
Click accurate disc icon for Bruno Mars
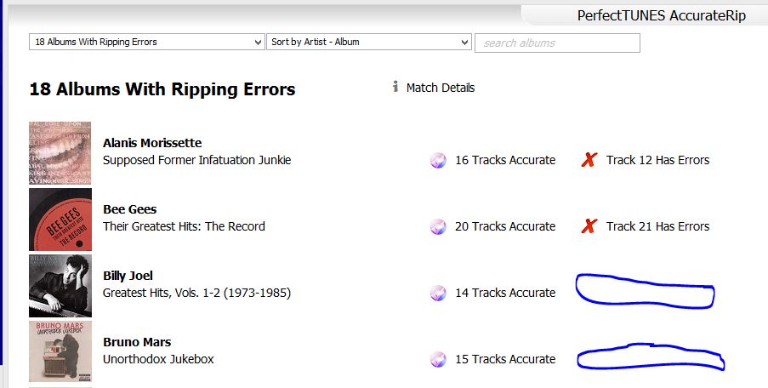point(438,359)
